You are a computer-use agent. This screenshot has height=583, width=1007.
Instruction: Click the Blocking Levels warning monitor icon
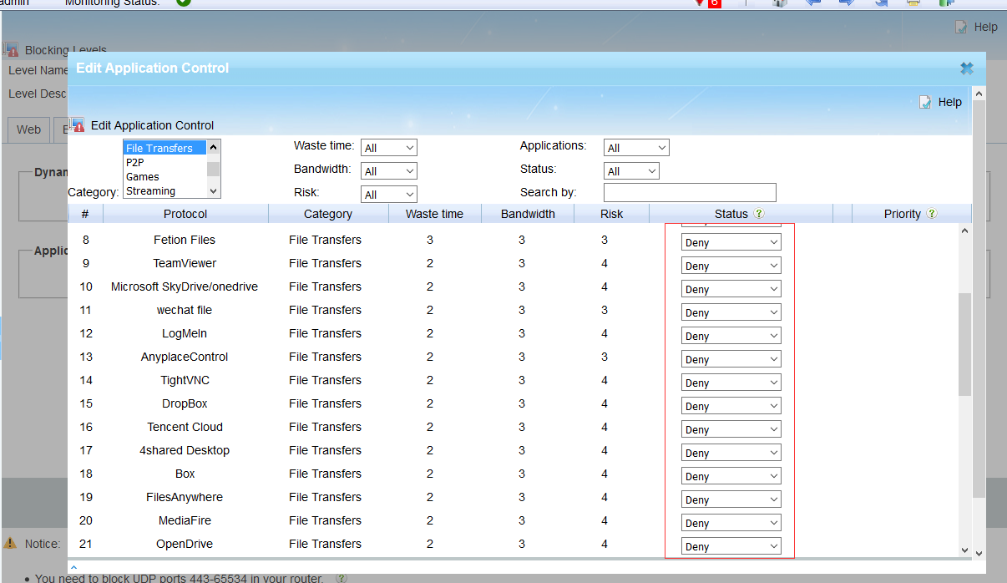[x=12, y=50]
